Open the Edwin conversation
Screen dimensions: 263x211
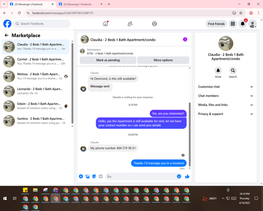[35, 106]
